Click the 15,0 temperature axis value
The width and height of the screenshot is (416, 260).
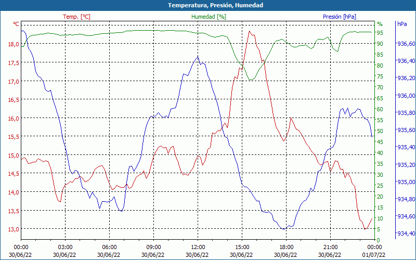(14, 155)
